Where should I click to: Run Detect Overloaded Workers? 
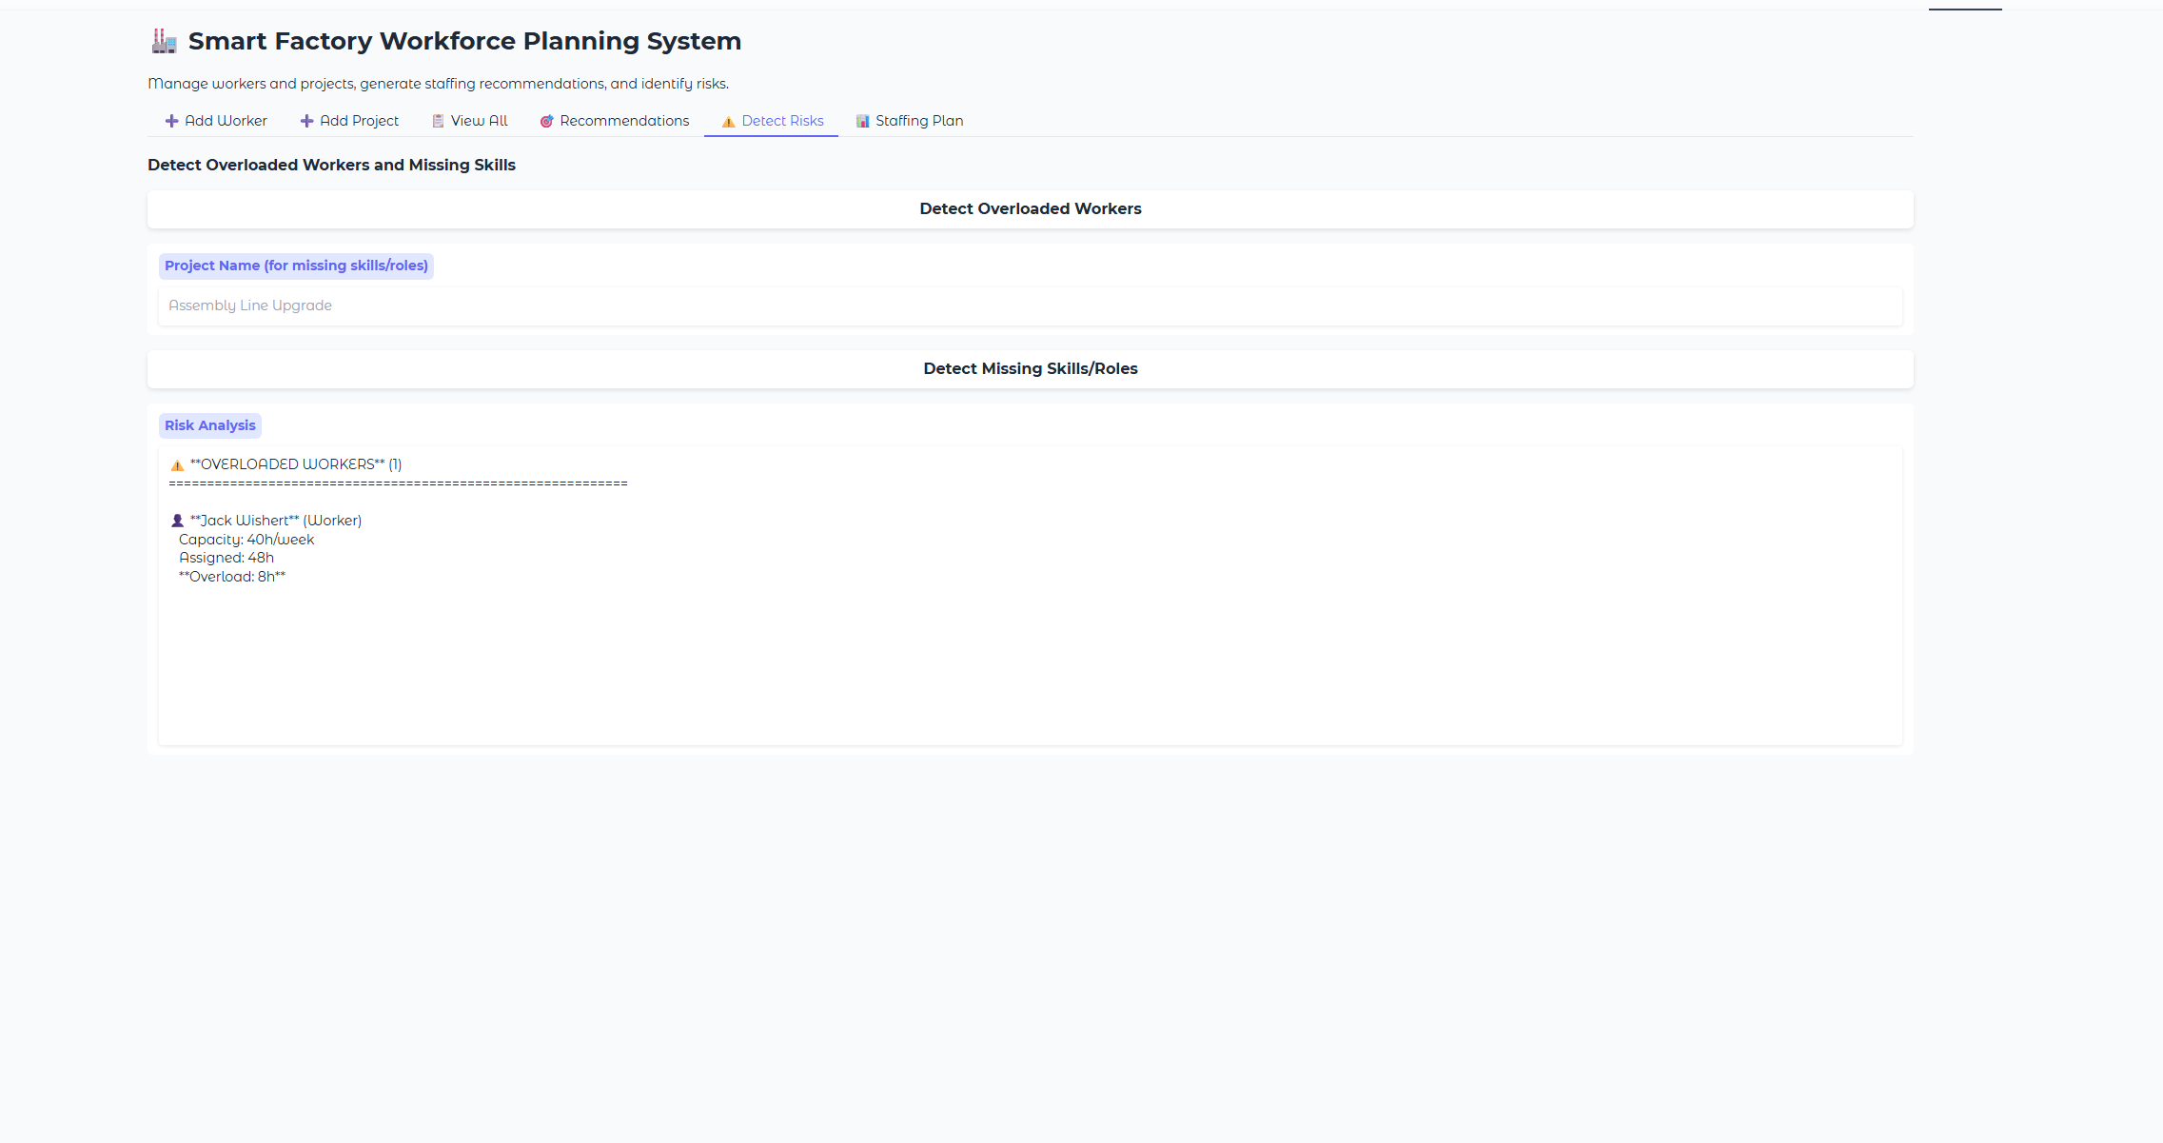pyautogui.click(x=1031, y=209)
